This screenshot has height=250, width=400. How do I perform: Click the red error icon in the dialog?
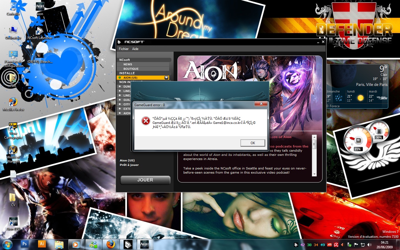(x=146, y=121)
